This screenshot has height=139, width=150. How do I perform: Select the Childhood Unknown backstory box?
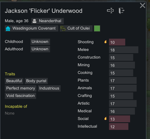click(x=40, y=42)
